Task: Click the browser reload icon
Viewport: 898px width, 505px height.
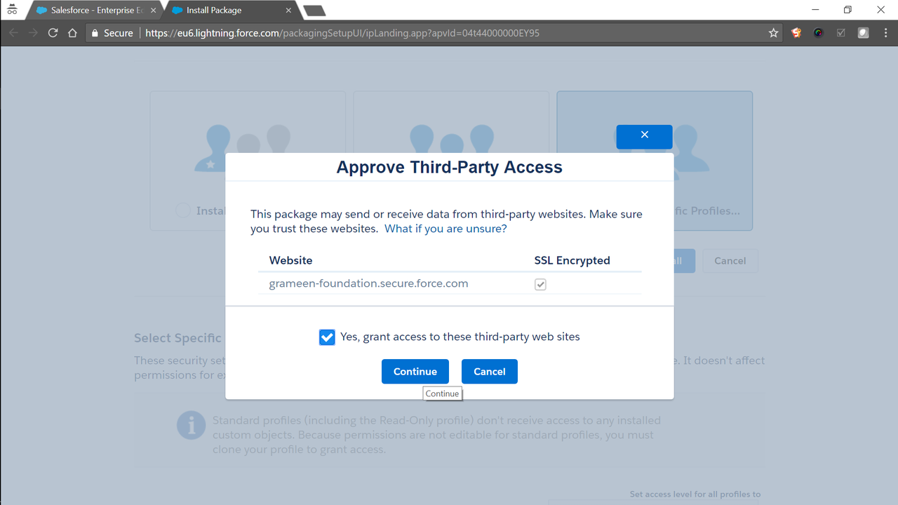Action: pyautogui.click(x=53, y=33)
